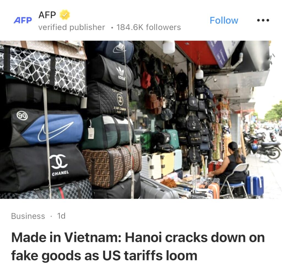Tap the black Chanel bag in photo
This screenshot has height=270, width=282.
45,167
